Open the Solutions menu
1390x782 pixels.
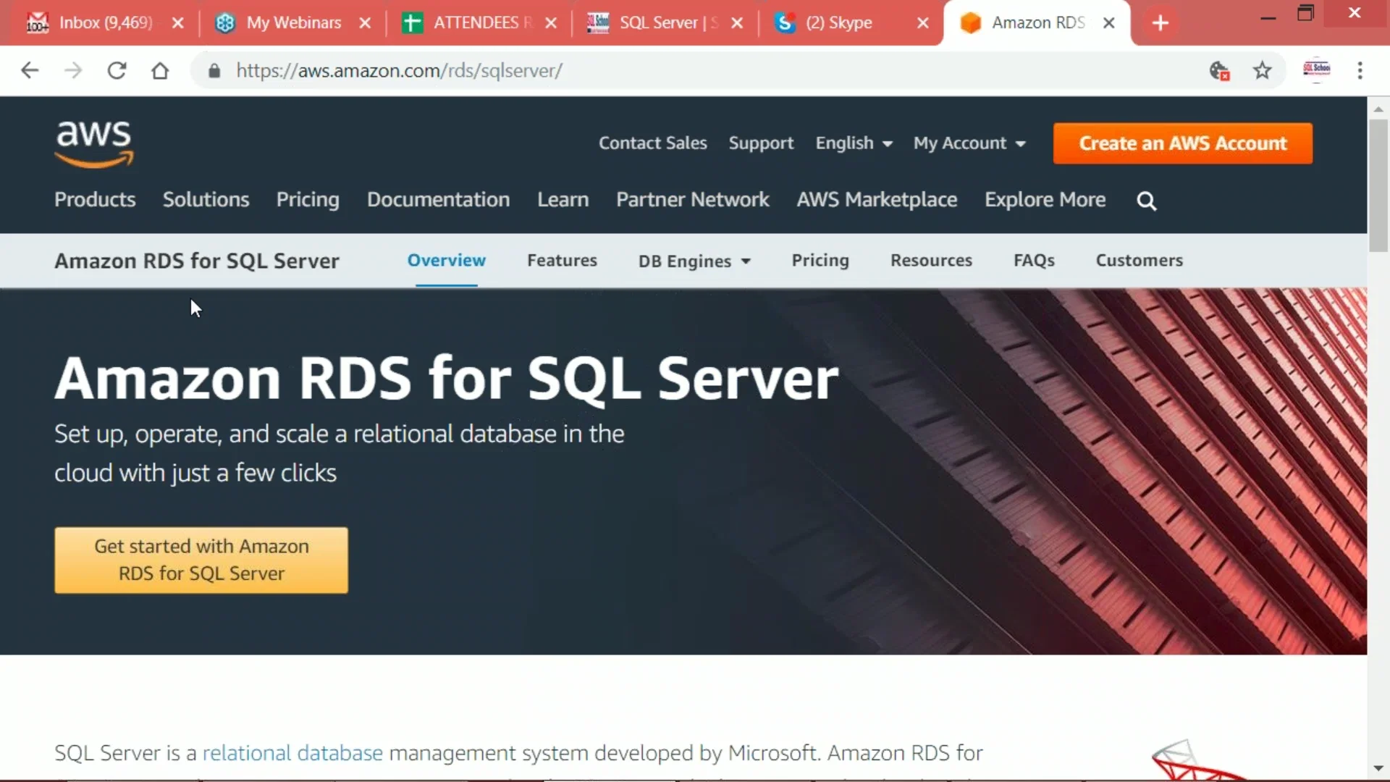206,200
